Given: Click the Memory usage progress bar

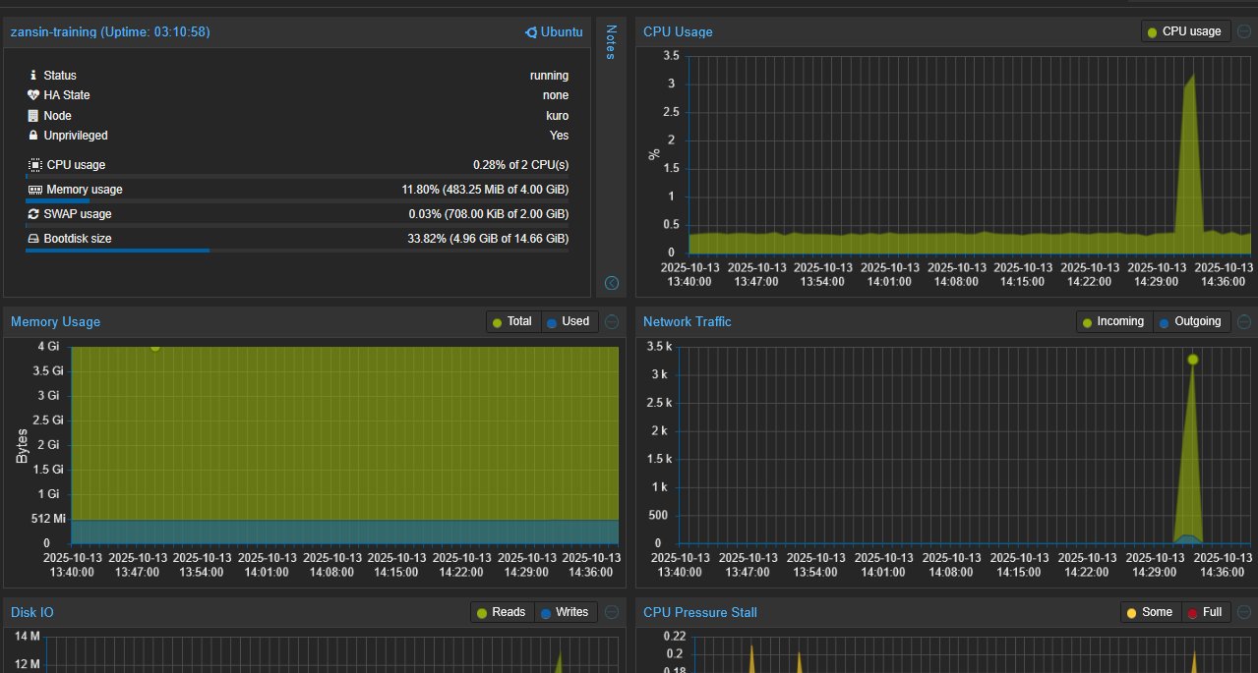Looking at the screenshot, I should (x=297, y=200).
